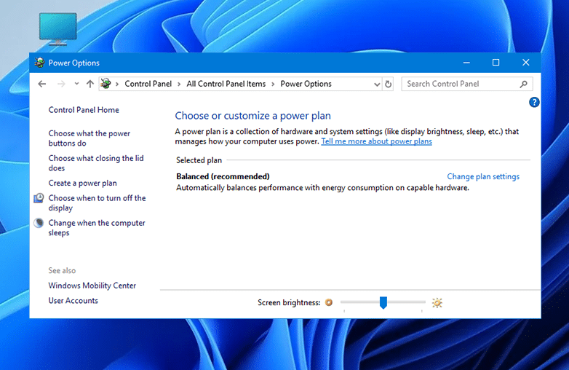
Task: Open Windows Mobility Center
Action: point(92,286)
